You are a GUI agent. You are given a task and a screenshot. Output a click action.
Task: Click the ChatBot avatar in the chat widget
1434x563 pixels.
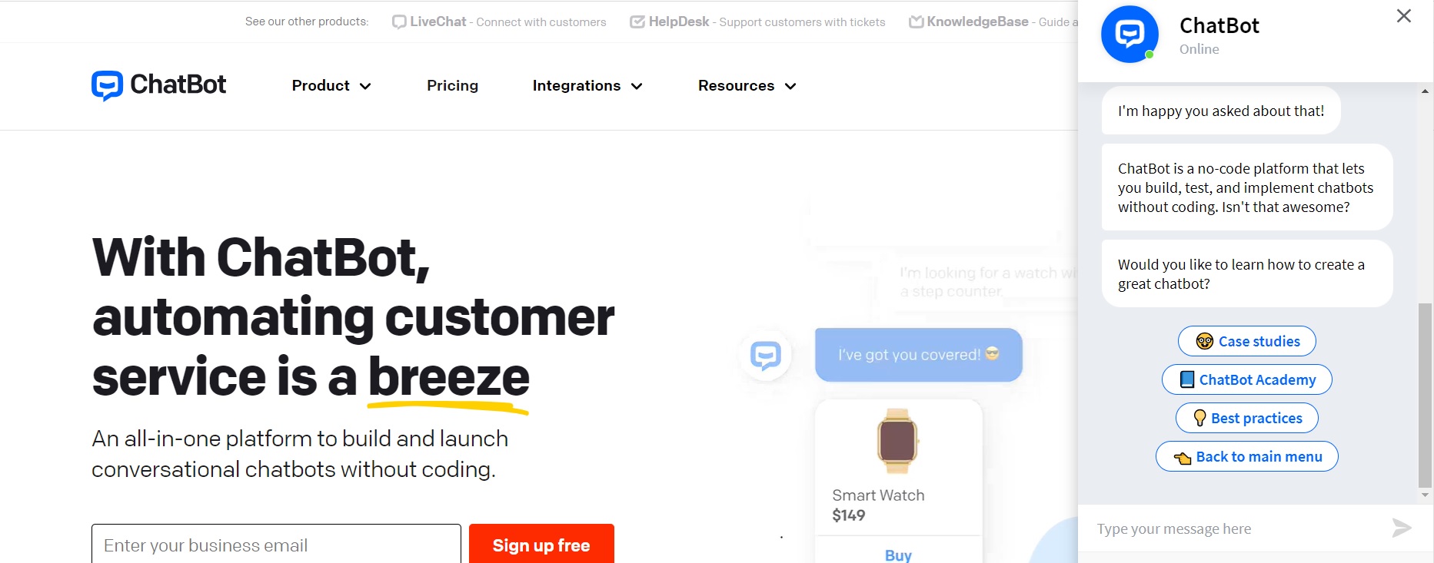[x=1129, y=34]
